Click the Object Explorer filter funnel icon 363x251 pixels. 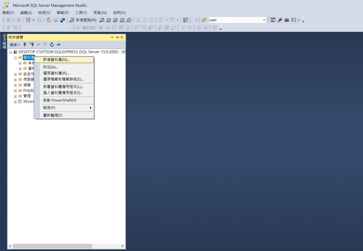pos(45,44)
